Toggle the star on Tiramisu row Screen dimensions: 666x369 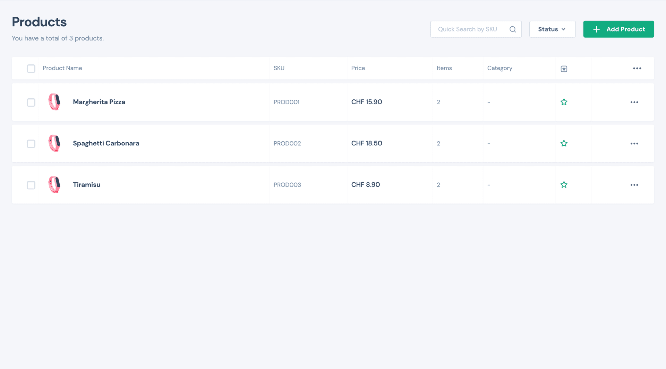(564, 185)
